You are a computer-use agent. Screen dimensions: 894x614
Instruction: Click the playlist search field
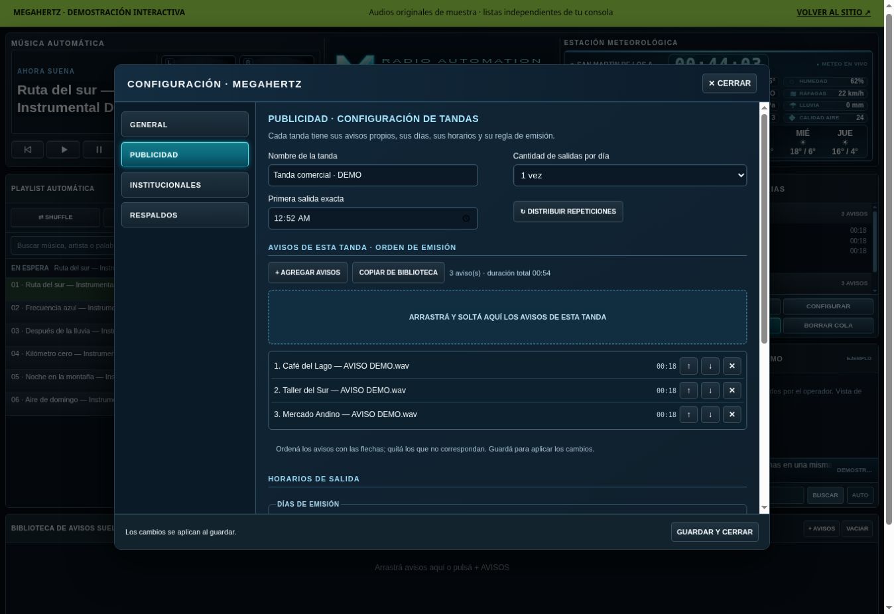click(x=63, y=245)
